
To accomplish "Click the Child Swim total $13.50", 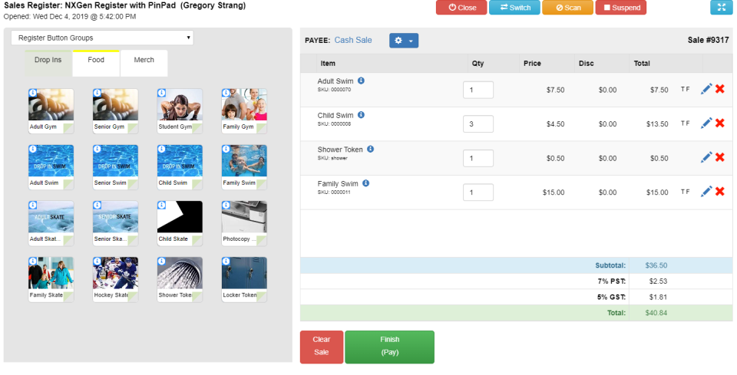I will pyautogui.click(x=657, y=124).
